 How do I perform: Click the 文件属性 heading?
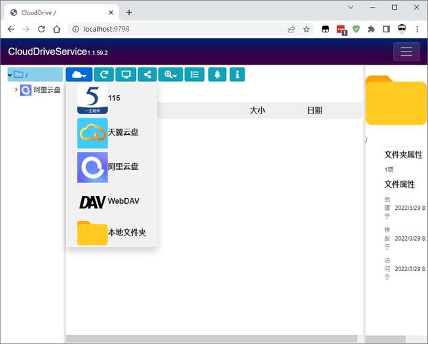point(400,184)
